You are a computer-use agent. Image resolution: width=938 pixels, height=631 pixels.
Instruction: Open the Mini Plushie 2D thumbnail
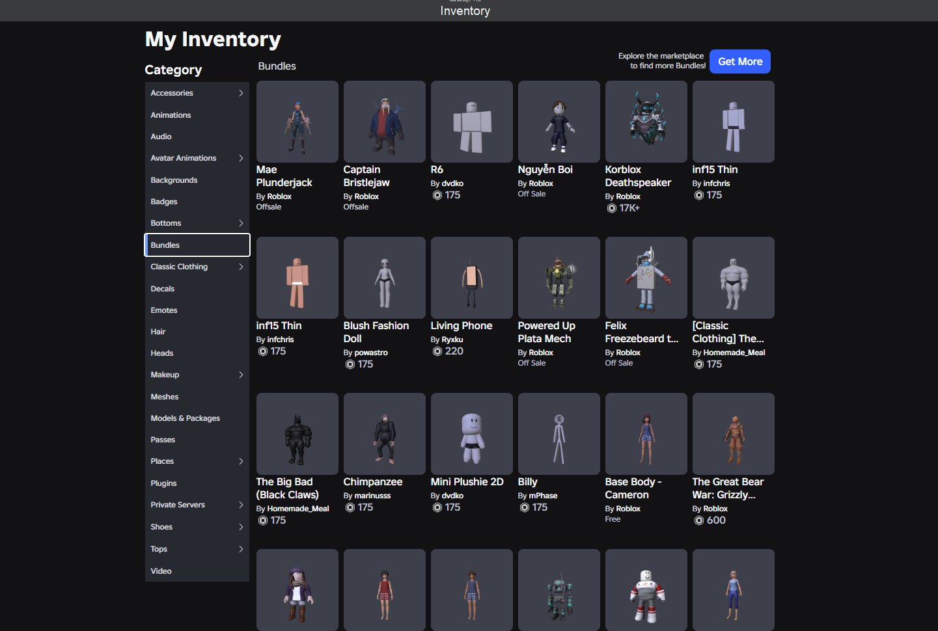pyautogui.click(x=472, y=434)
